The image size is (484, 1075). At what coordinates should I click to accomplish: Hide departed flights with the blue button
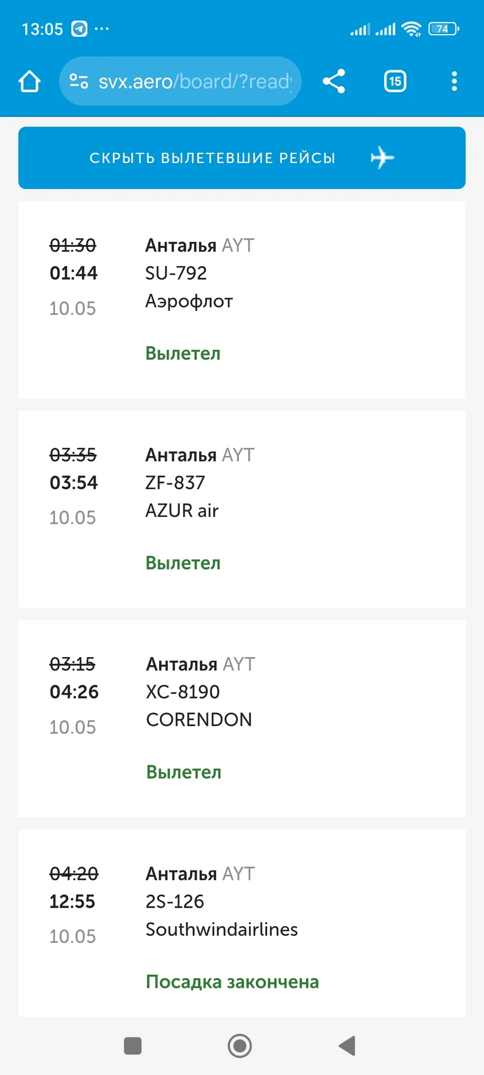pos(212,158)
